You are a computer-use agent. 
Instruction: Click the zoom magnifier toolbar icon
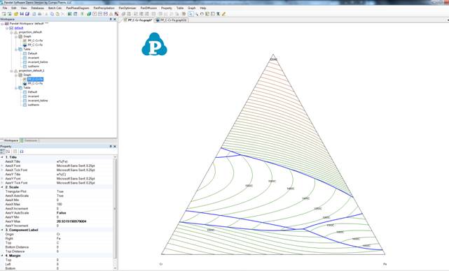pos(196,14)
